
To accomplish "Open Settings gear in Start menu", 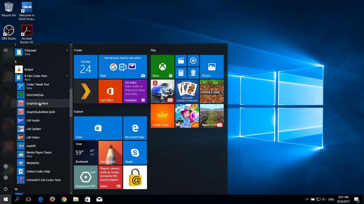I will coord(6,178).
